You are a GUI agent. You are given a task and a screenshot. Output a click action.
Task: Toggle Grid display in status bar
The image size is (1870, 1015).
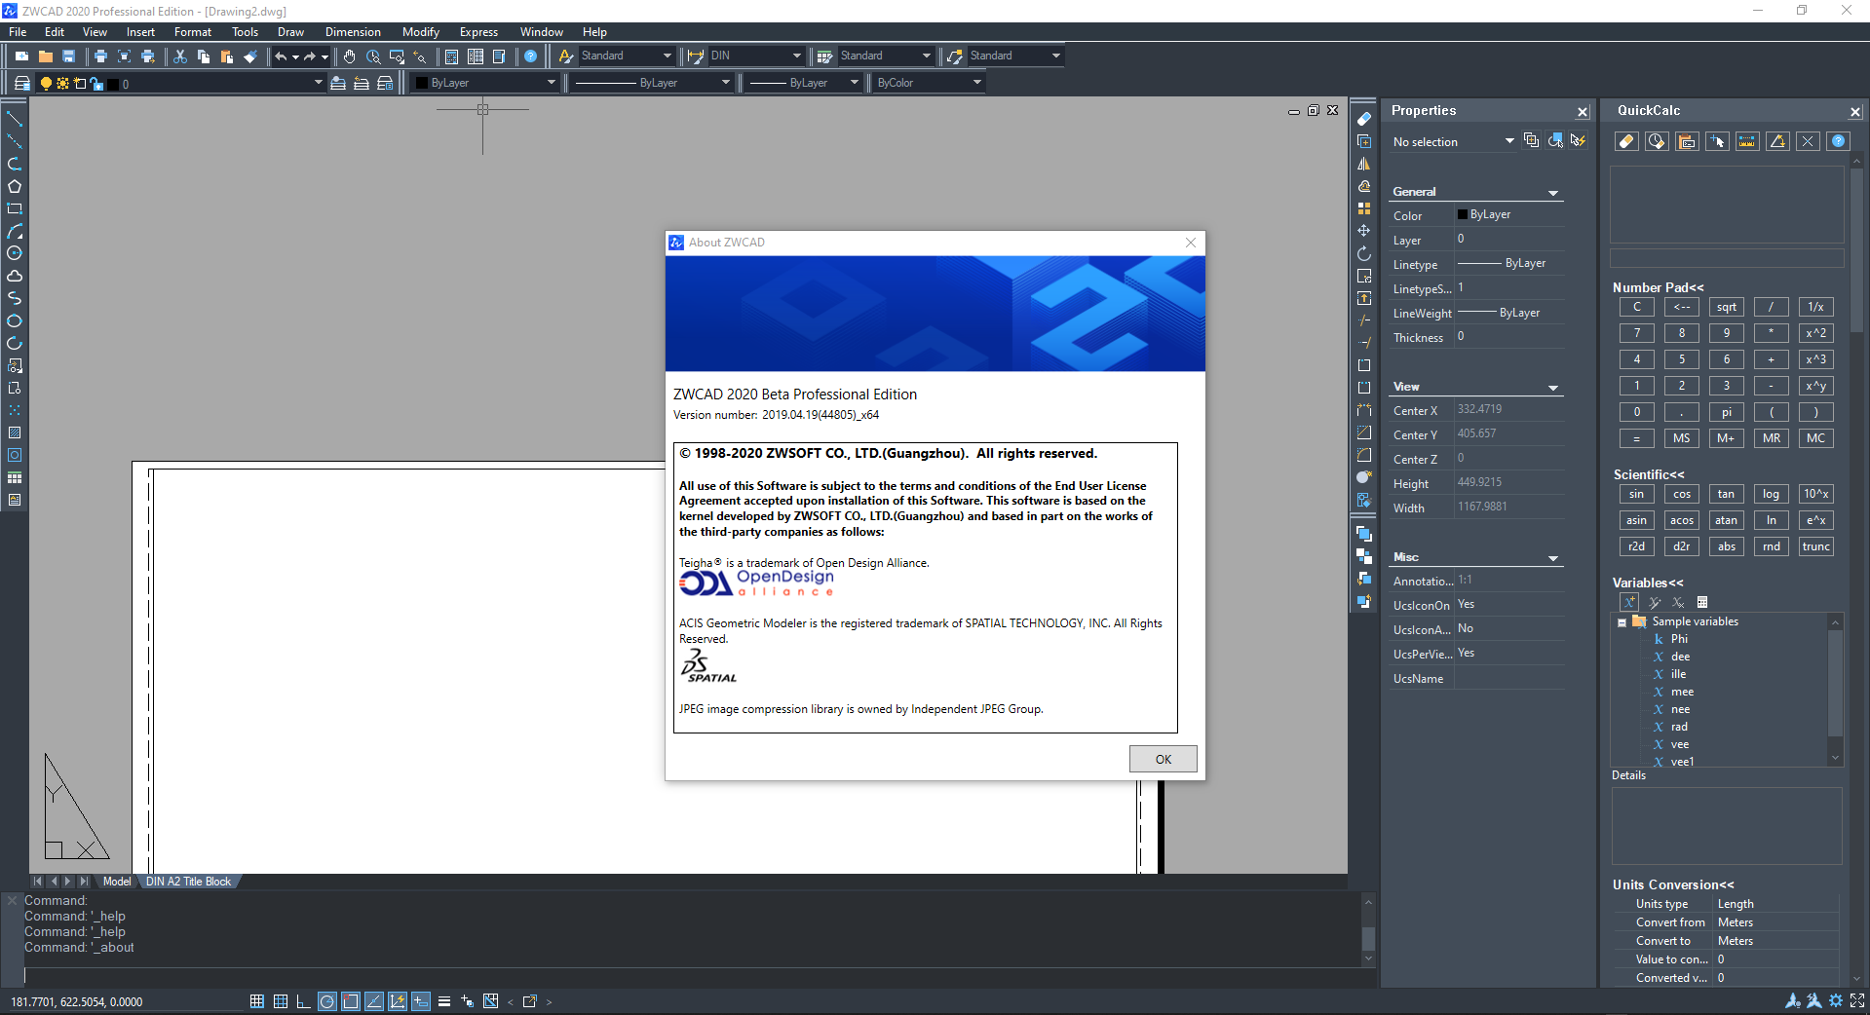281,1001
